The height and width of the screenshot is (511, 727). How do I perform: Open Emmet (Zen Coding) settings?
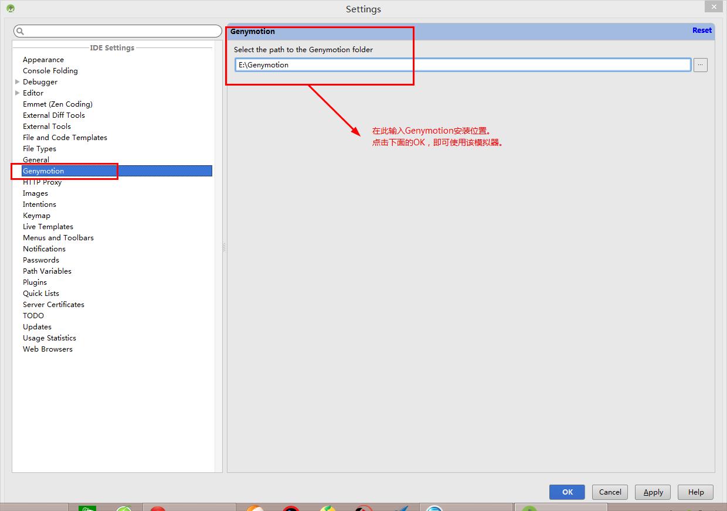[58, 104]
